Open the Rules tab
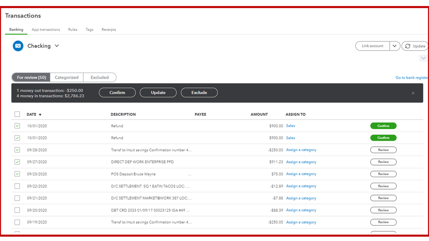Screen dimensions: 429x241 [x=73, y=30]
